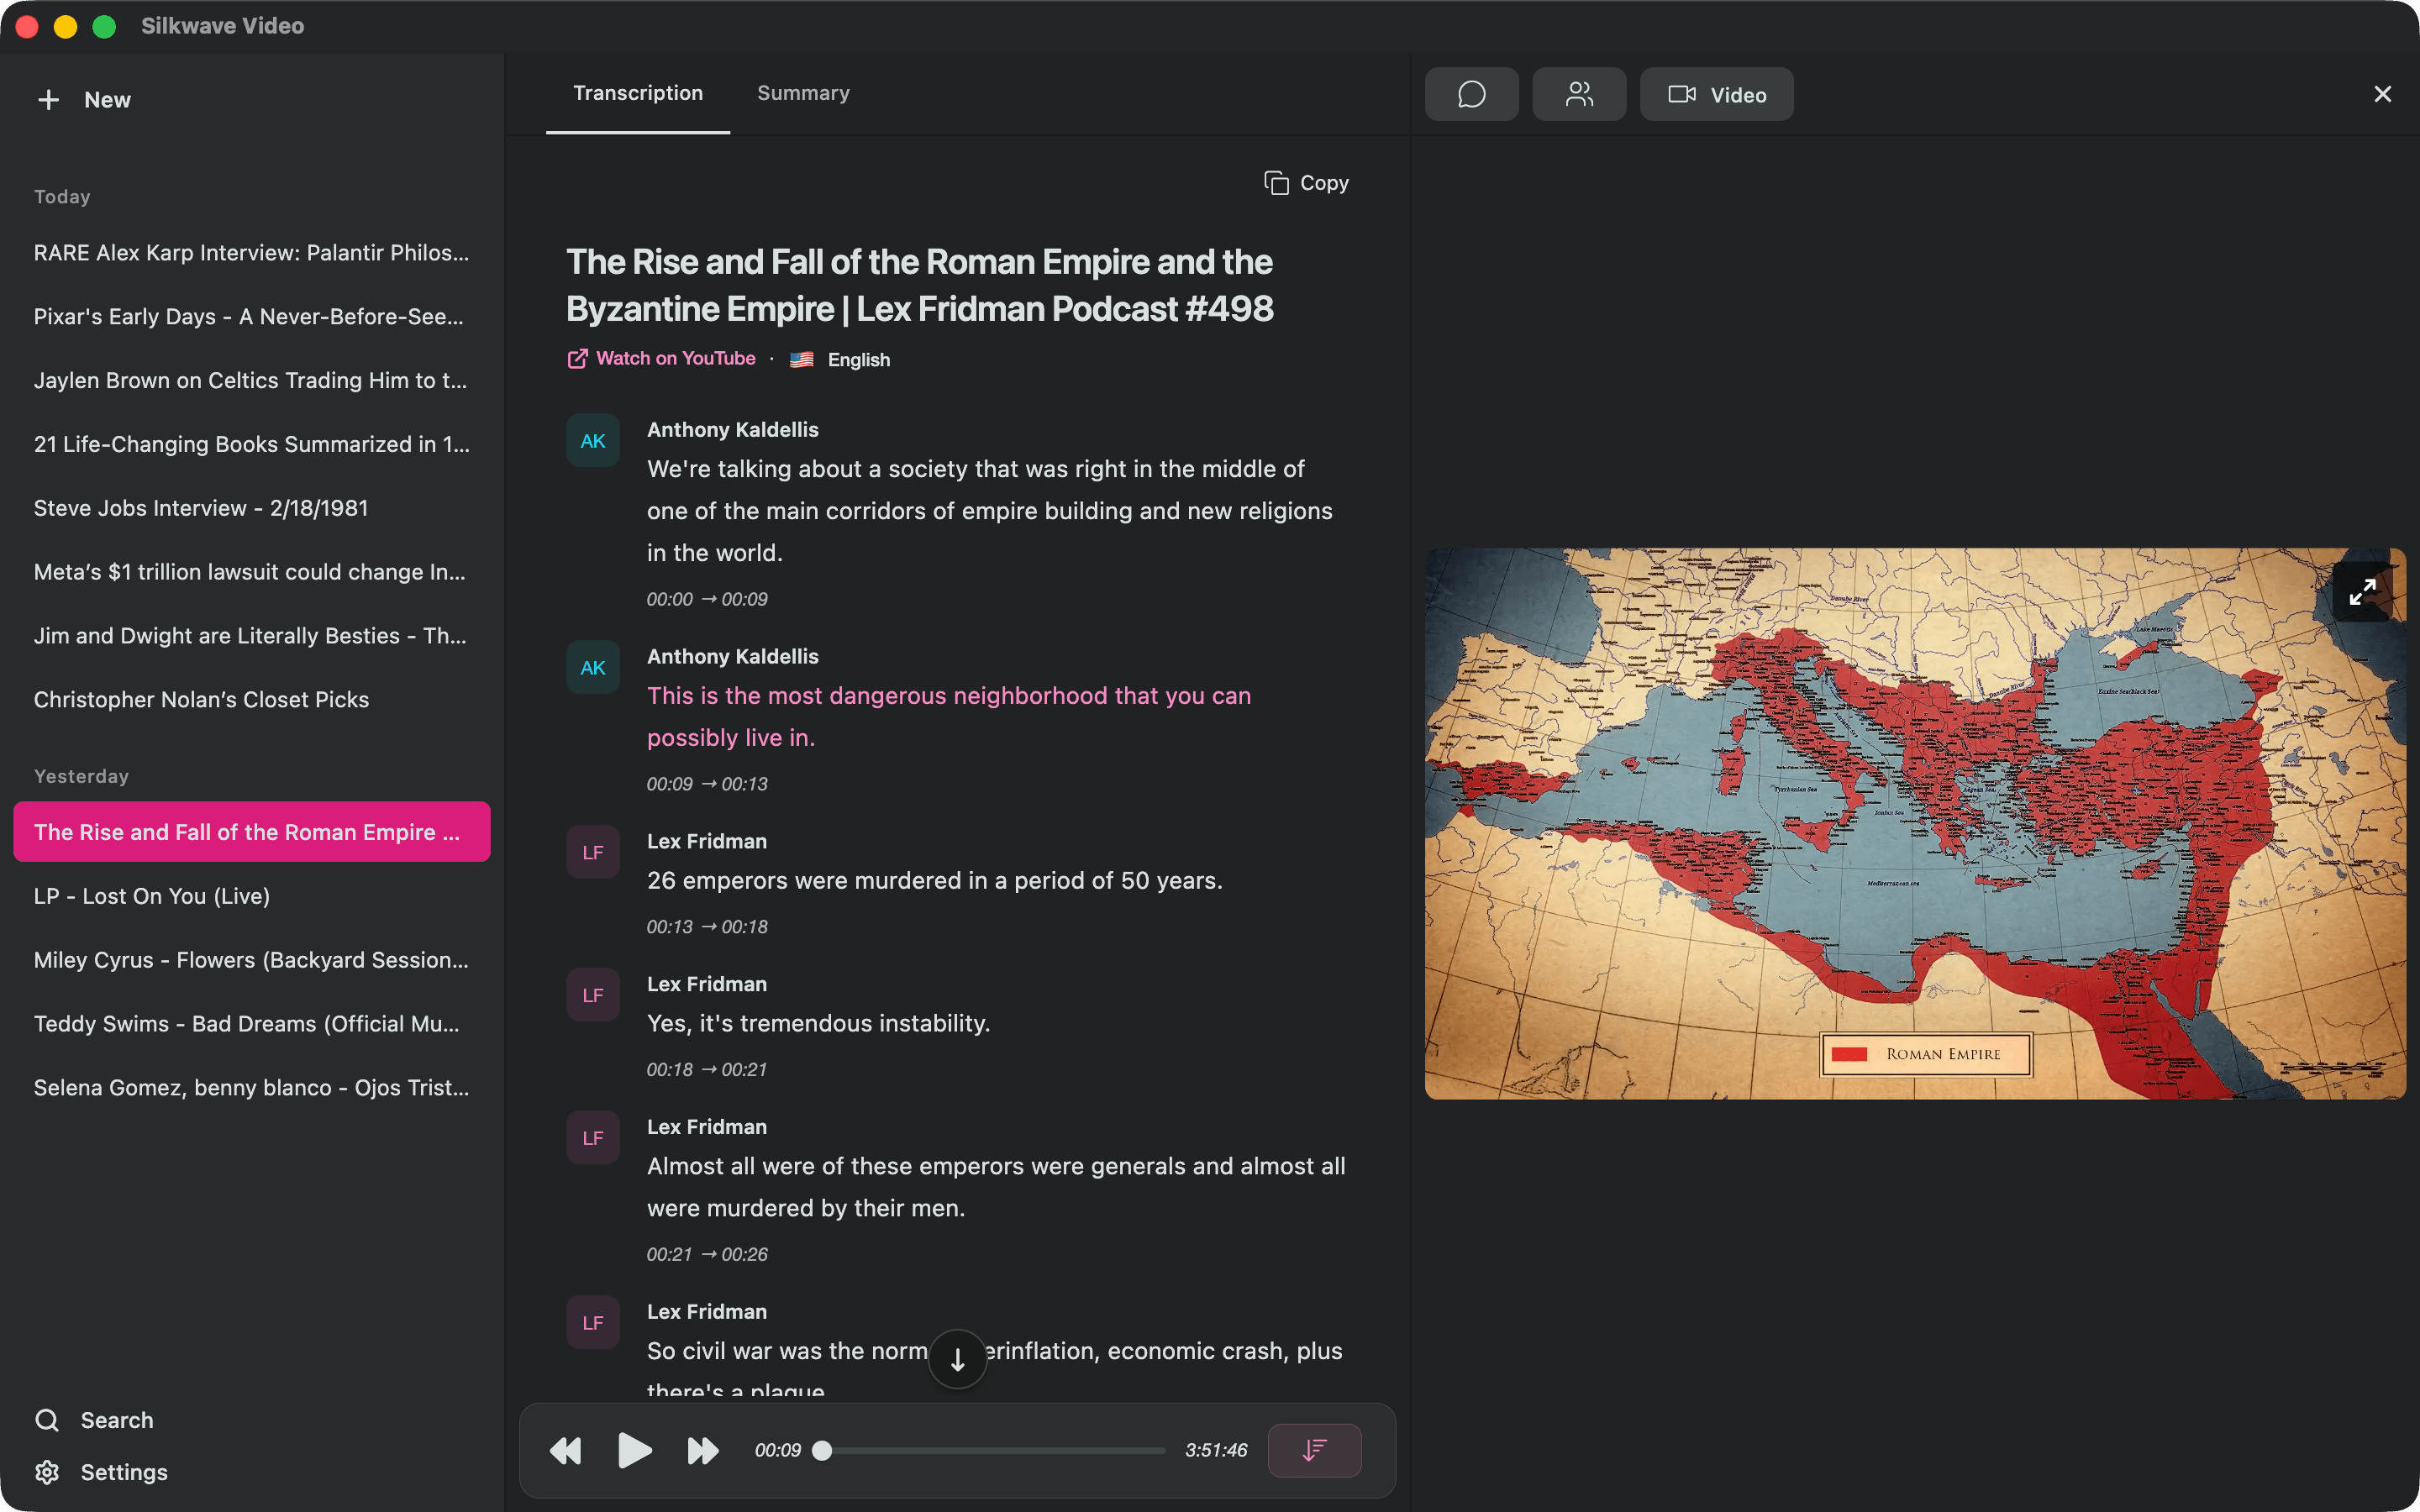This screenshot has width=2420, height=1512.
Task: Jump to timestamp 00:09 → 00:13
Action: 707,784
